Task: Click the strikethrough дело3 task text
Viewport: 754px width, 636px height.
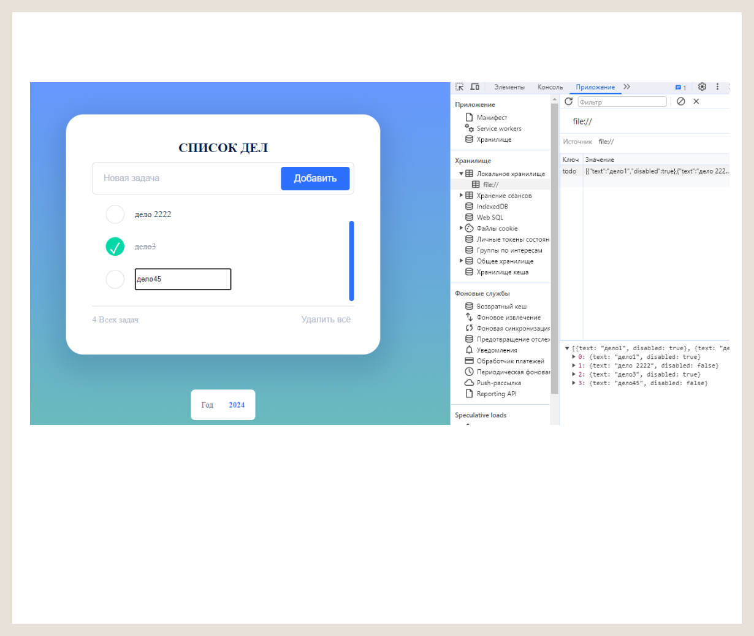Action: pyautogui.click(x=145, y=247)
